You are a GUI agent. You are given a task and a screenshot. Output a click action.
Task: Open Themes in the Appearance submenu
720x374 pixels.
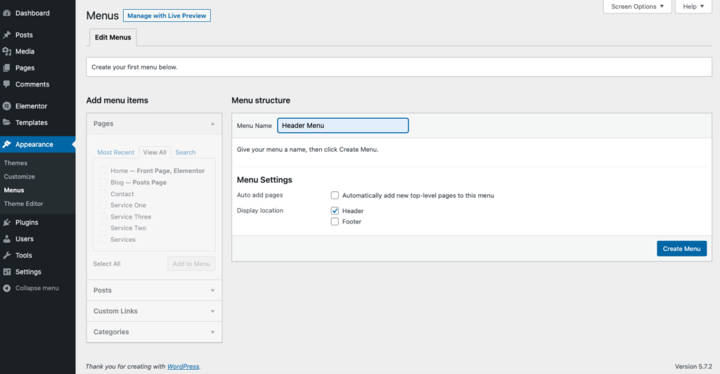click(15, 163)
